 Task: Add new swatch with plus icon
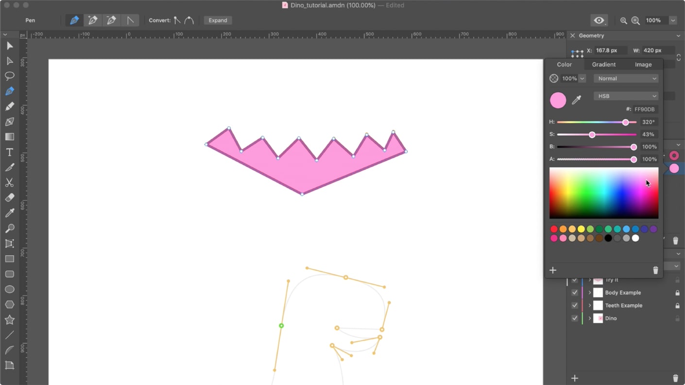[x=553, y=270]
